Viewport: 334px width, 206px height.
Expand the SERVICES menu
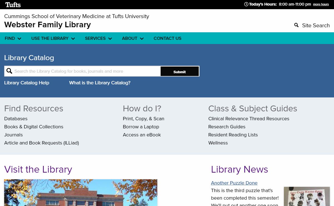click(x=98, y=38)
